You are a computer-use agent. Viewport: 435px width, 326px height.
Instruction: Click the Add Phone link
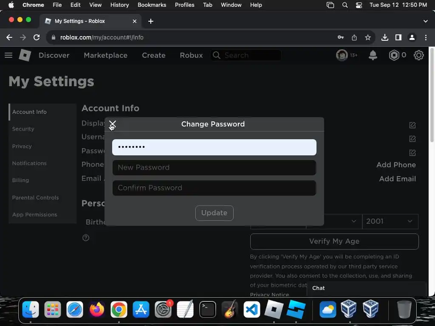point(396,165)
